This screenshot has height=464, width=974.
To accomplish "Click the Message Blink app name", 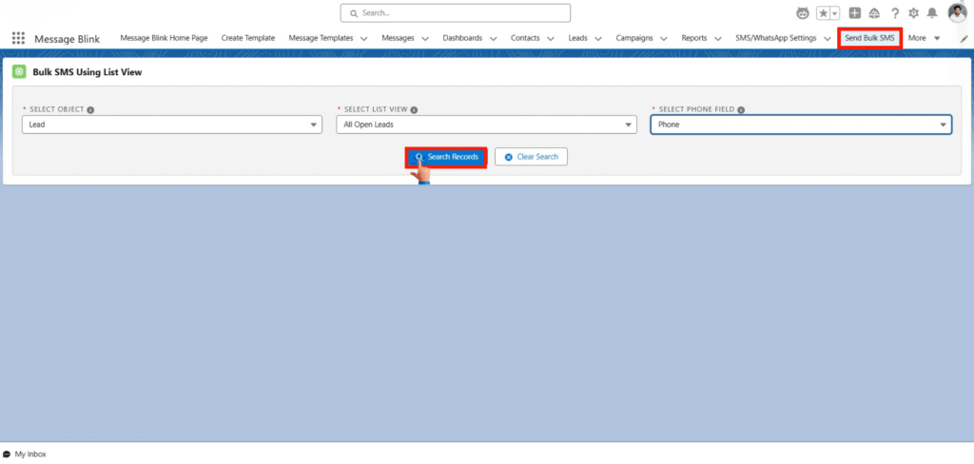I will click(68, 39).
